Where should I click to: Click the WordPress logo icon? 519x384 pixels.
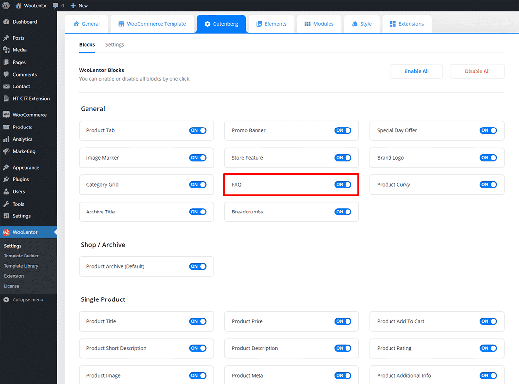(x=6, y=5)
